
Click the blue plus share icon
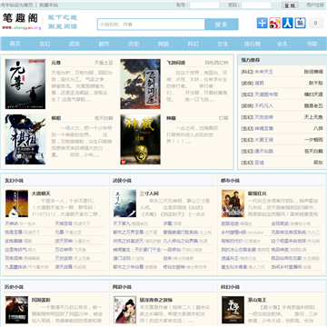click(263, 23)
